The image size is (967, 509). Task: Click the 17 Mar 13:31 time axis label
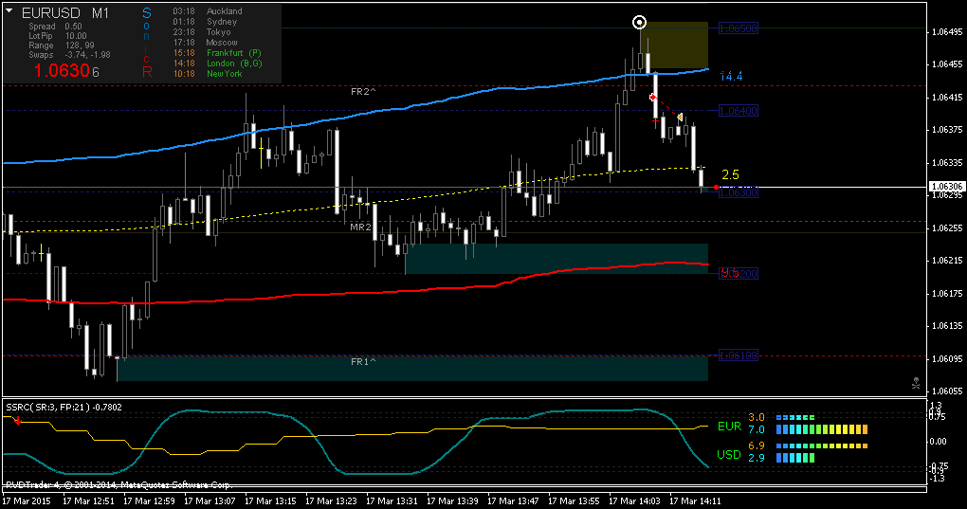(392, 501)
